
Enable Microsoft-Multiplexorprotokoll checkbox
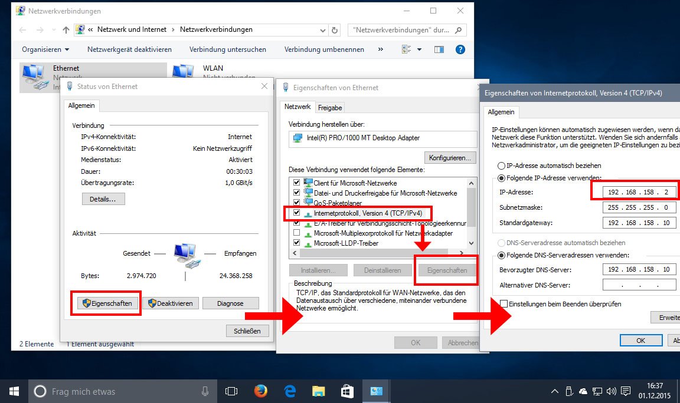click(x=297, y=233)
